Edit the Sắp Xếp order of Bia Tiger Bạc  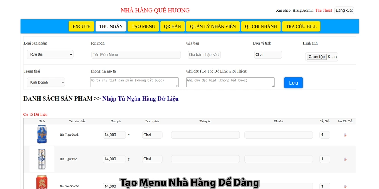click(325, 159)
